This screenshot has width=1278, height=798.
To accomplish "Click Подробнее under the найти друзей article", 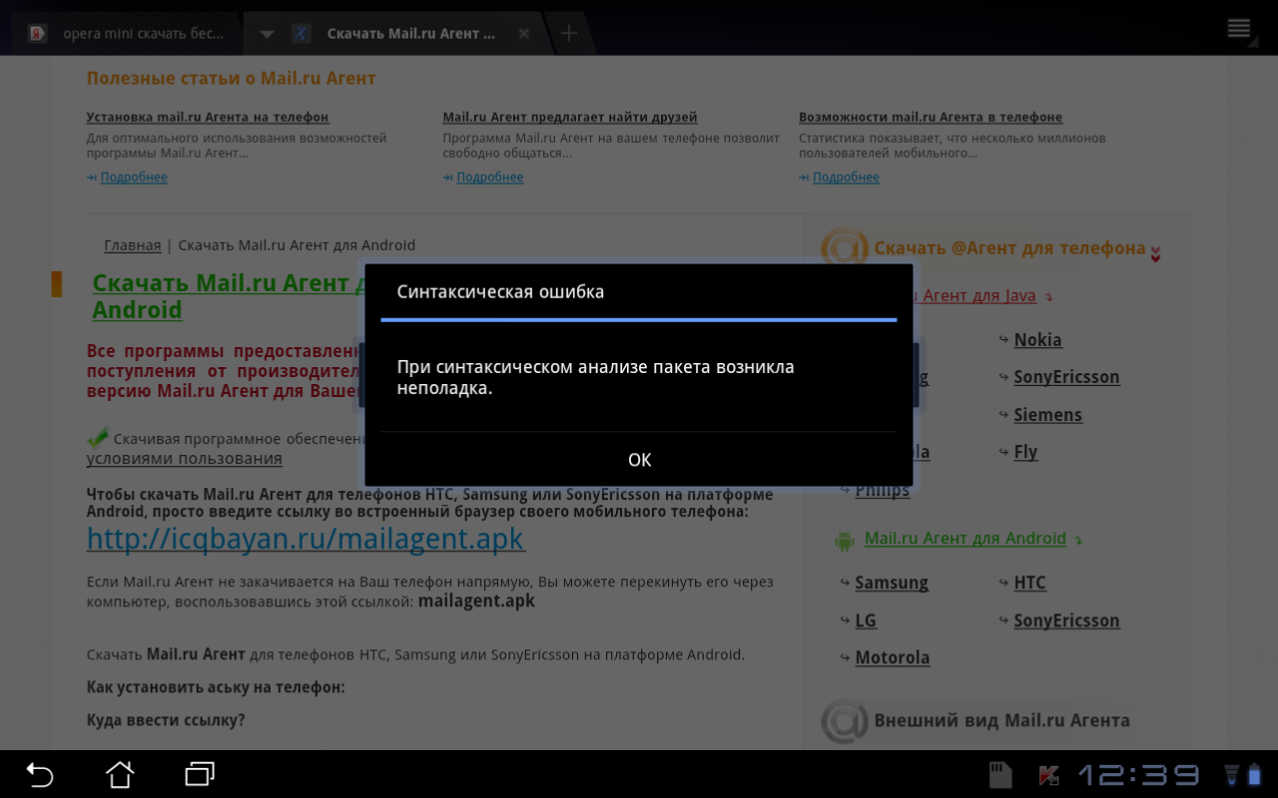I will pyautogui.click(x=490, y=178).
